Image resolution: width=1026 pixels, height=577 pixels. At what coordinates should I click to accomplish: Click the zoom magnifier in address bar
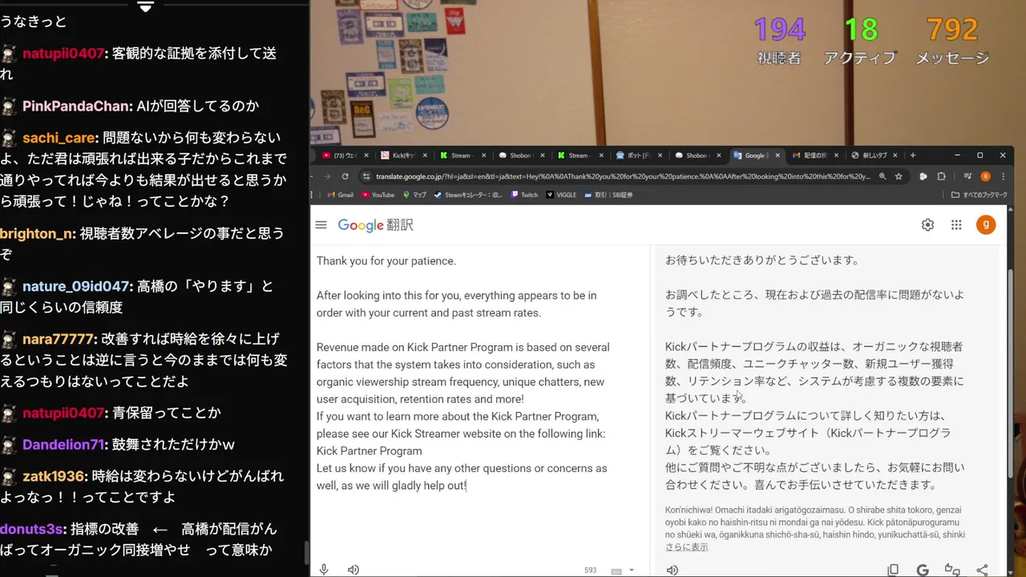tap(883, 176)
